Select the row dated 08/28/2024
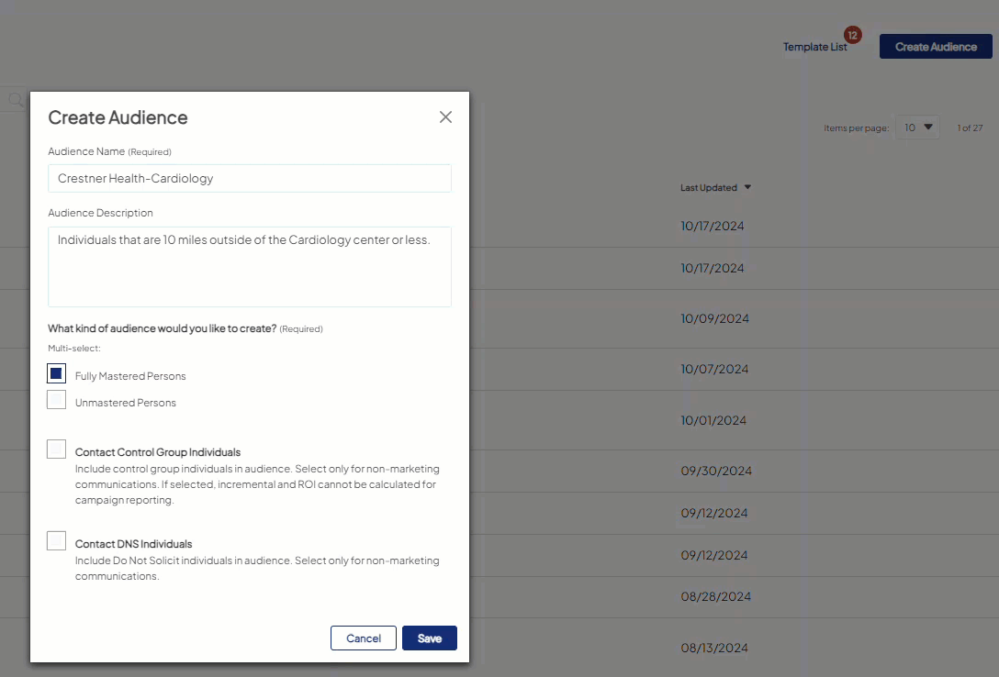999x677 pixels. (x=715, y=597)
